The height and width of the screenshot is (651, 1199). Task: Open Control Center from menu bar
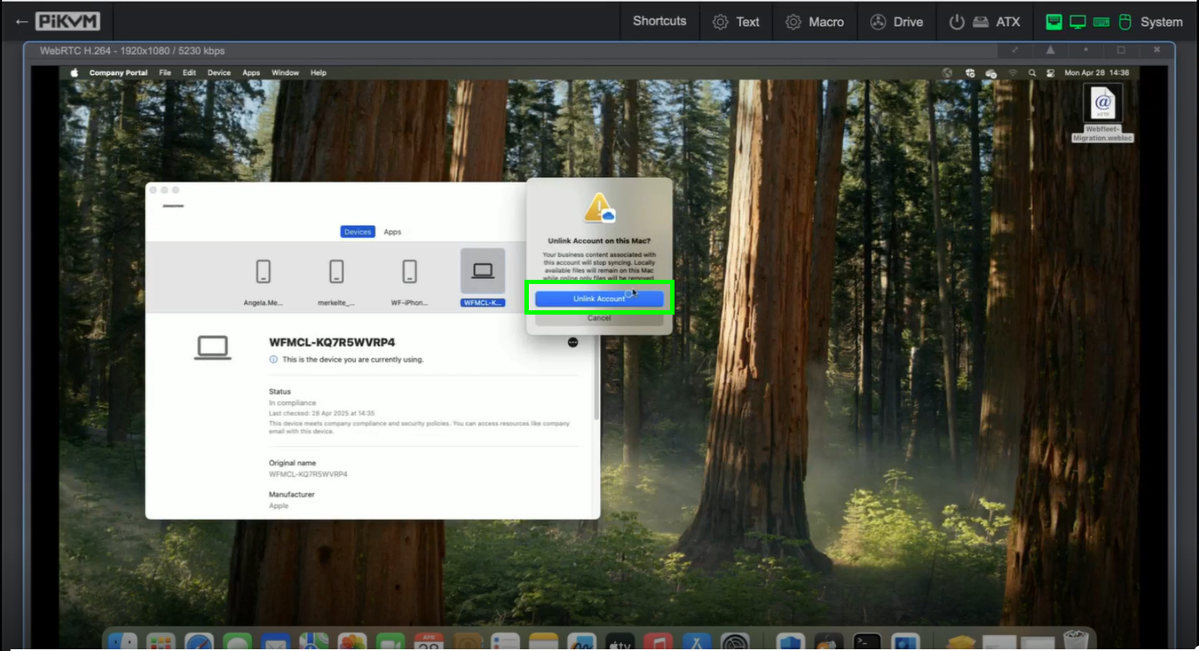tap(1051, 73)
